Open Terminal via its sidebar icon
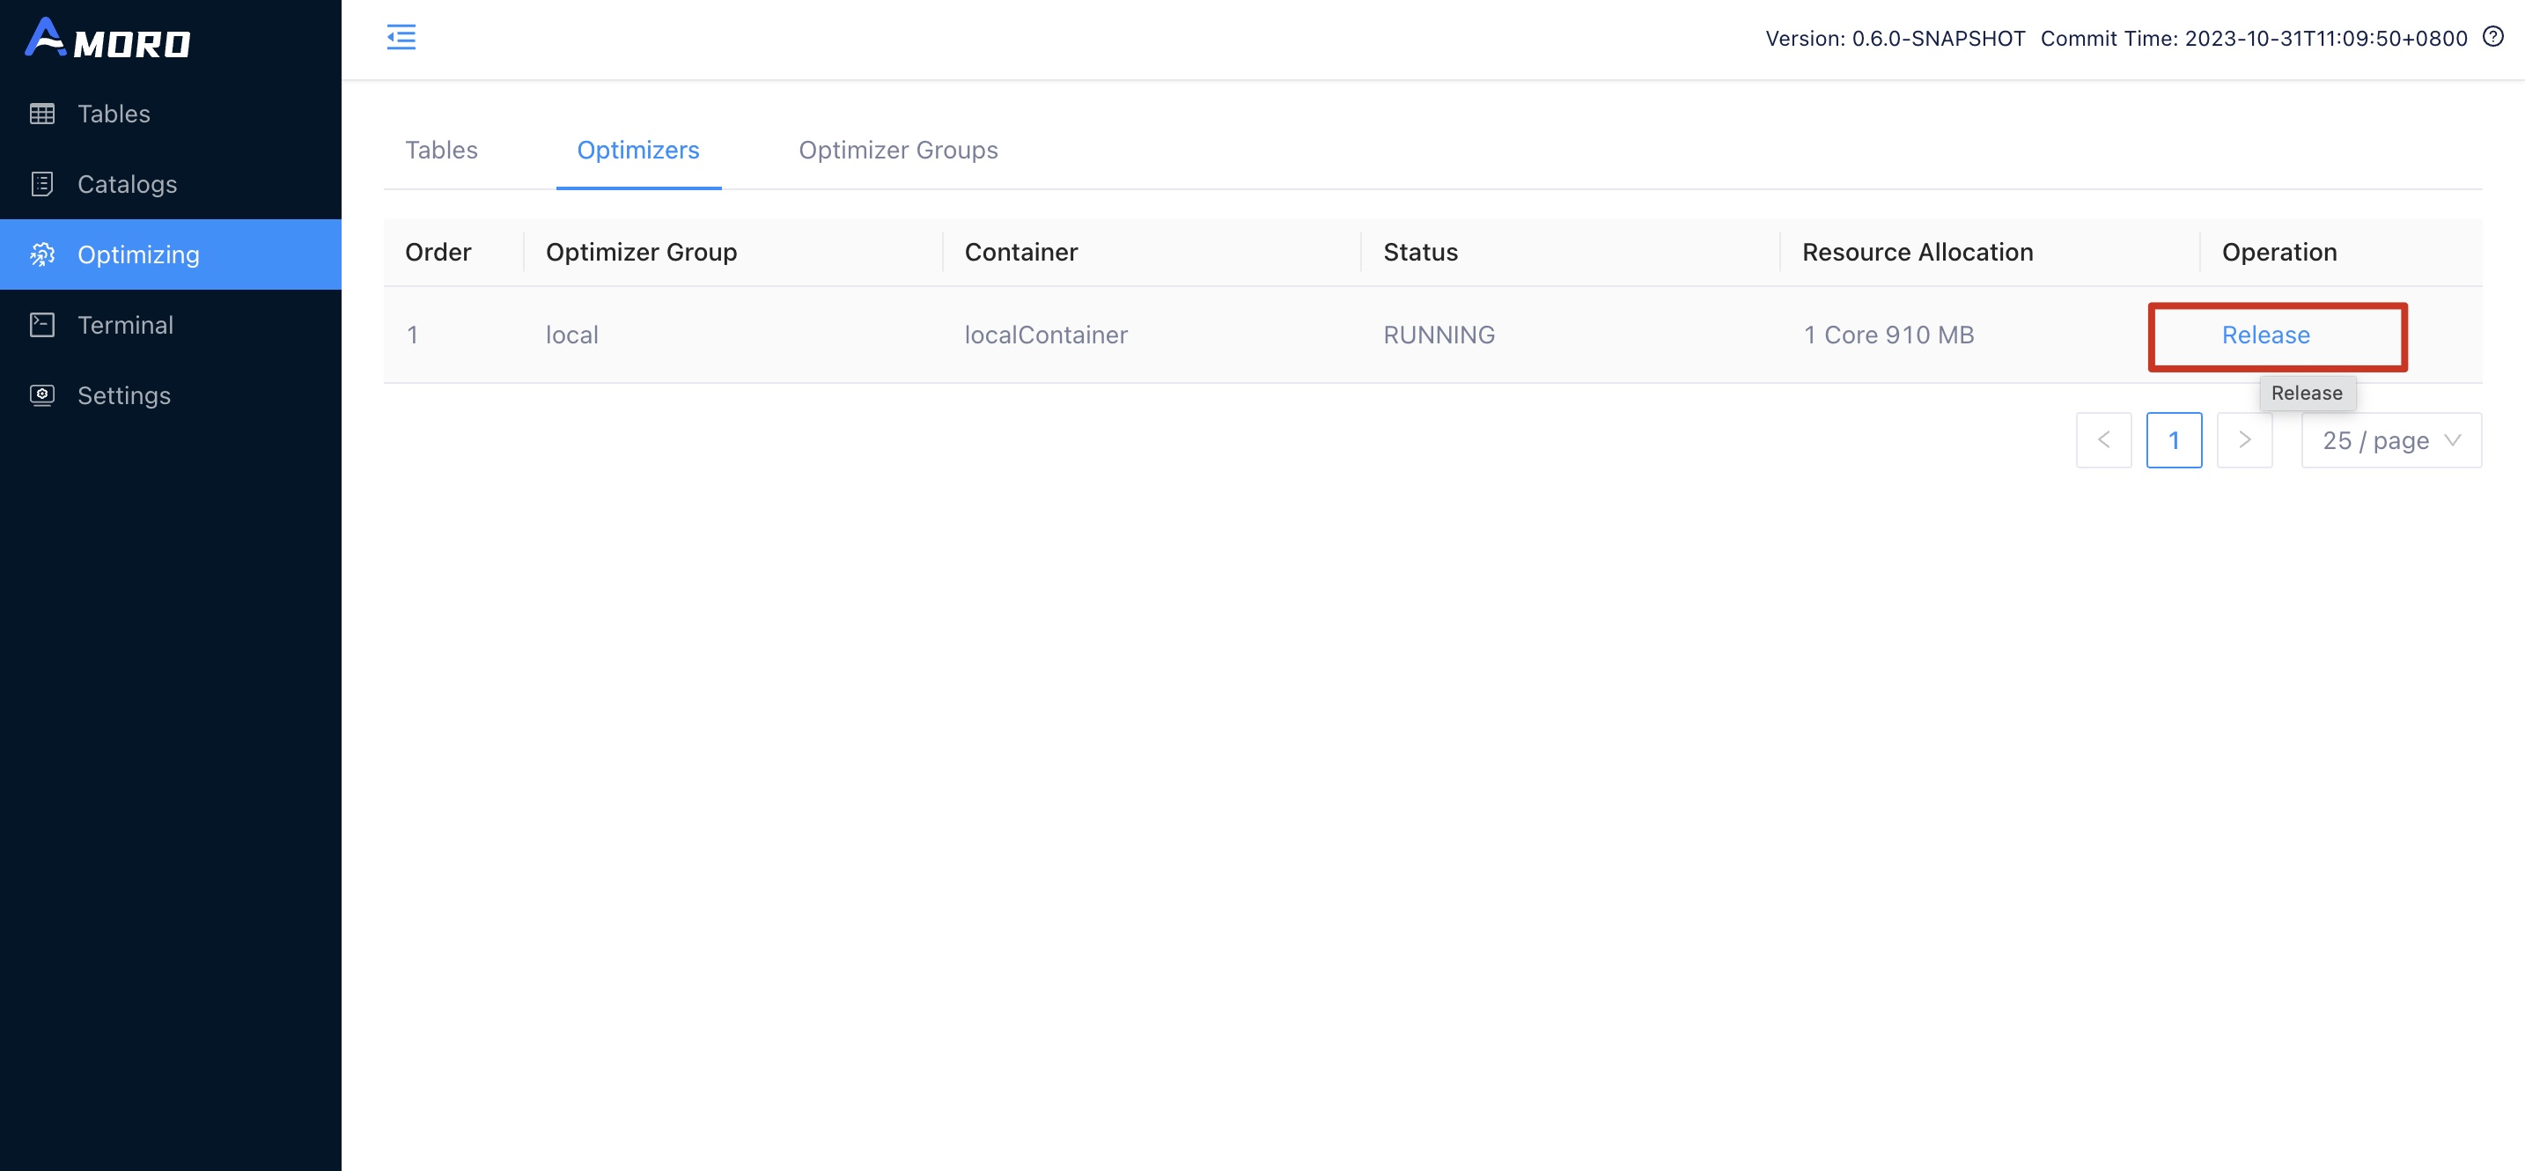The height and width of the screenshot is (1171, 2525). coord(42,324)
